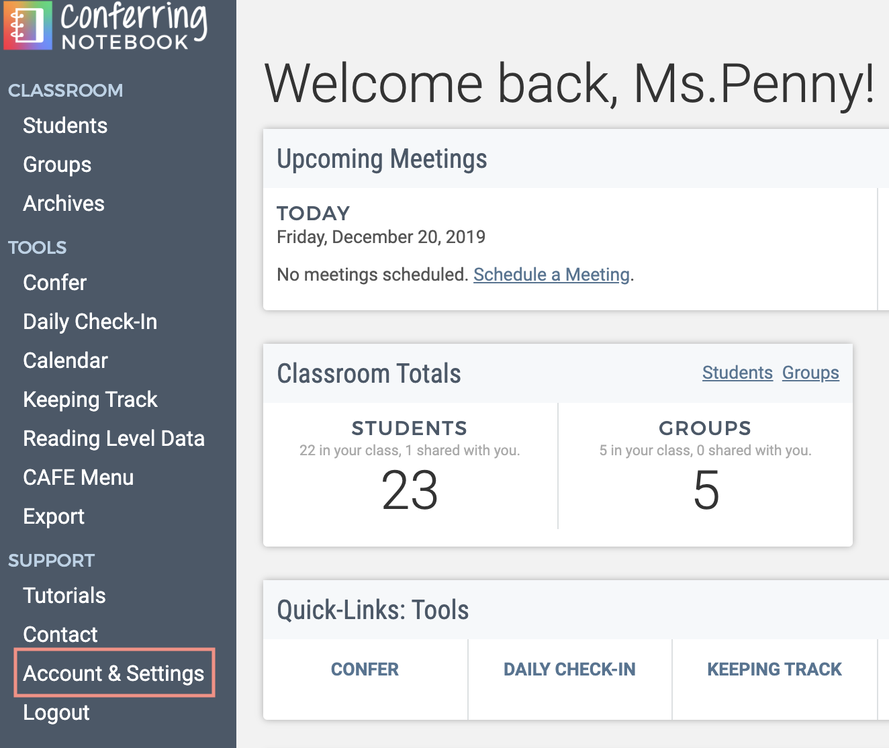Navigate to Keeping Track in sidebar
This screenshot has width=889, height=748.
(90, 400)
